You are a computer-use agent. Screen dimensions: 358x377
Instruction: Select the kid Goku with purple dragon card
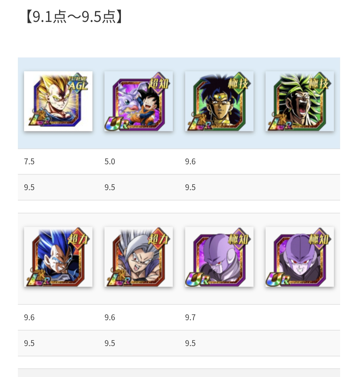coord(139,101)
